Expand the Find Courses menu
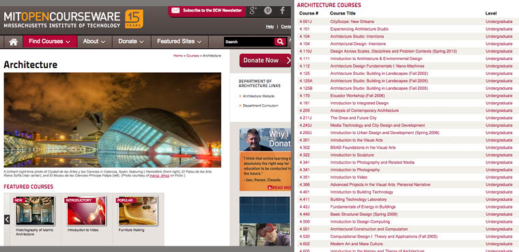Screen dimensions: 519x252 click(x=50, y=42)
